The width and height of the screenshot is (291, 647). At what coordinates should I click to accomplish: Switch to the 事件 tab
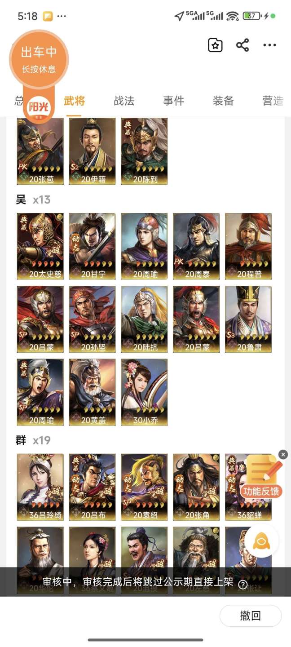(173, 101)
